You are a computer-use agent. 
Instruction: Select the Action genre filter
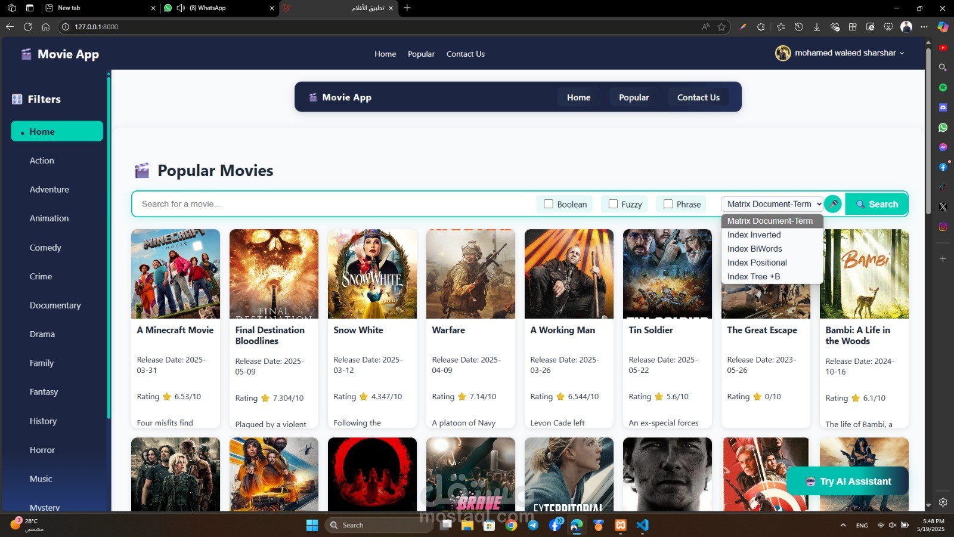tap(42, 161)
